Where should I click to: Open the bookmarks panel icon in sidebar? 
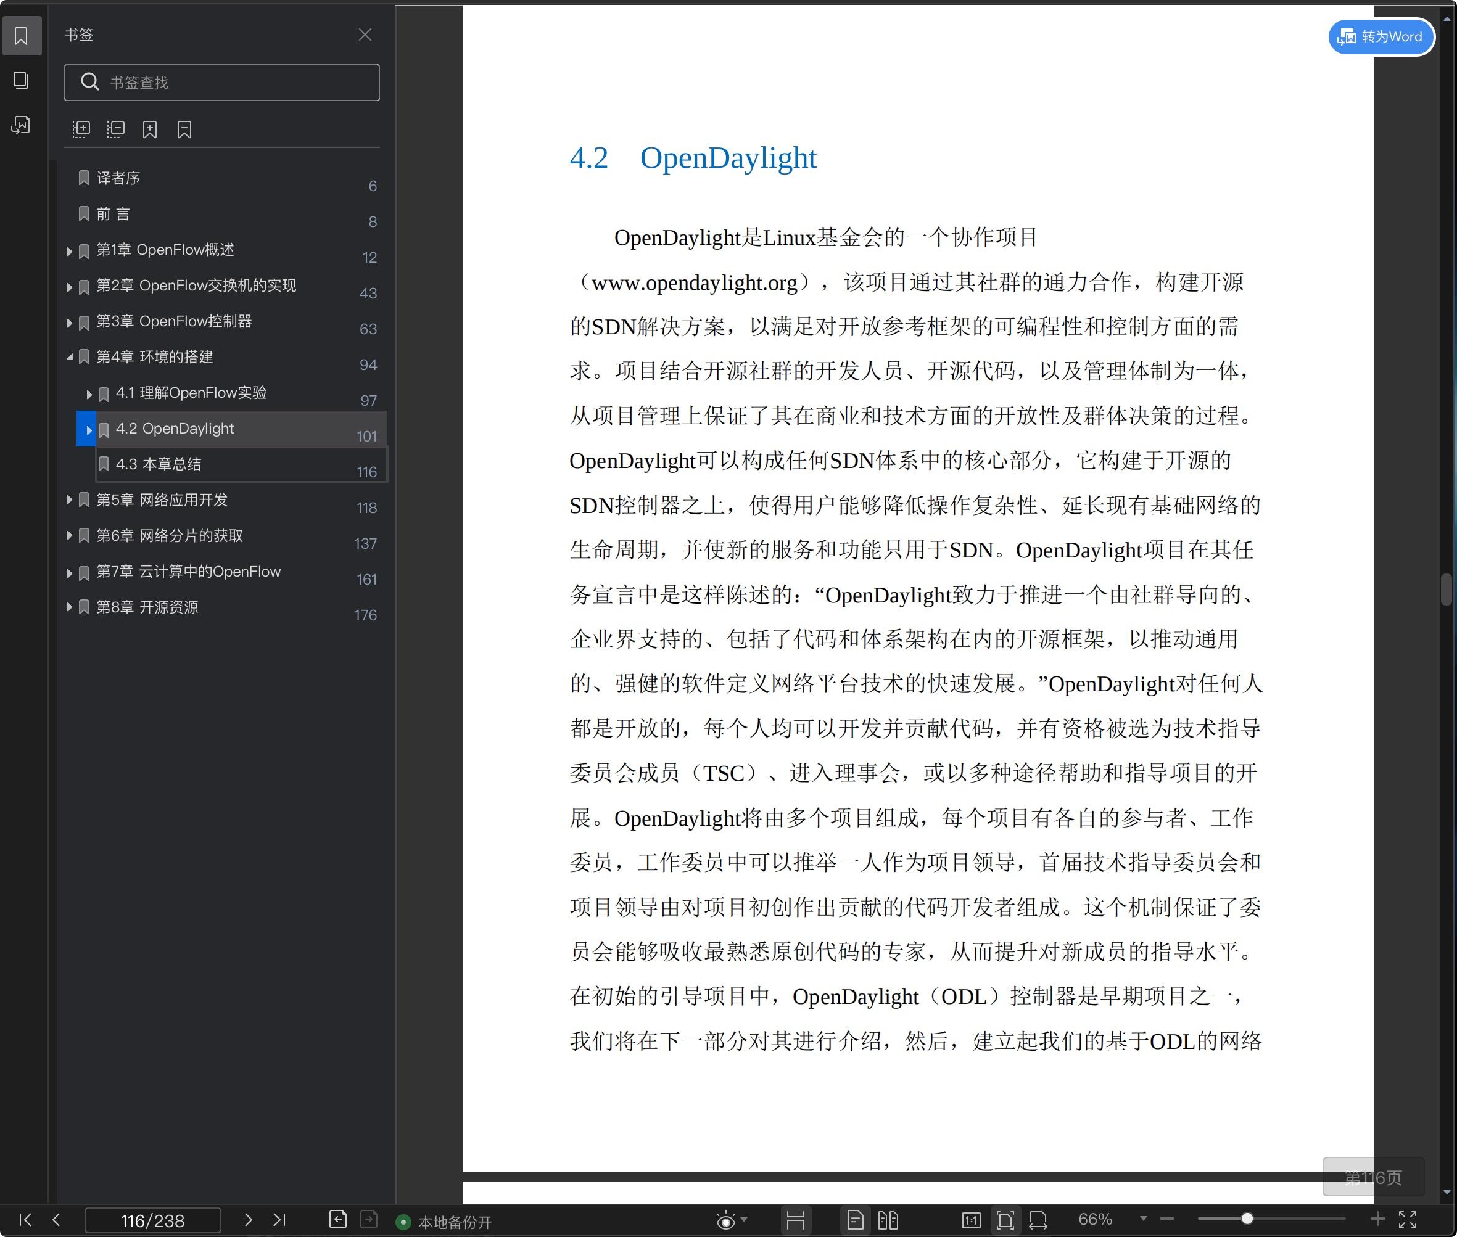[21, 35]
